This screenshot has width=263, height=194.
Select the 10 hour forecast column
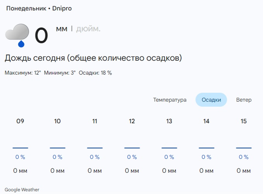coord(57,121)
